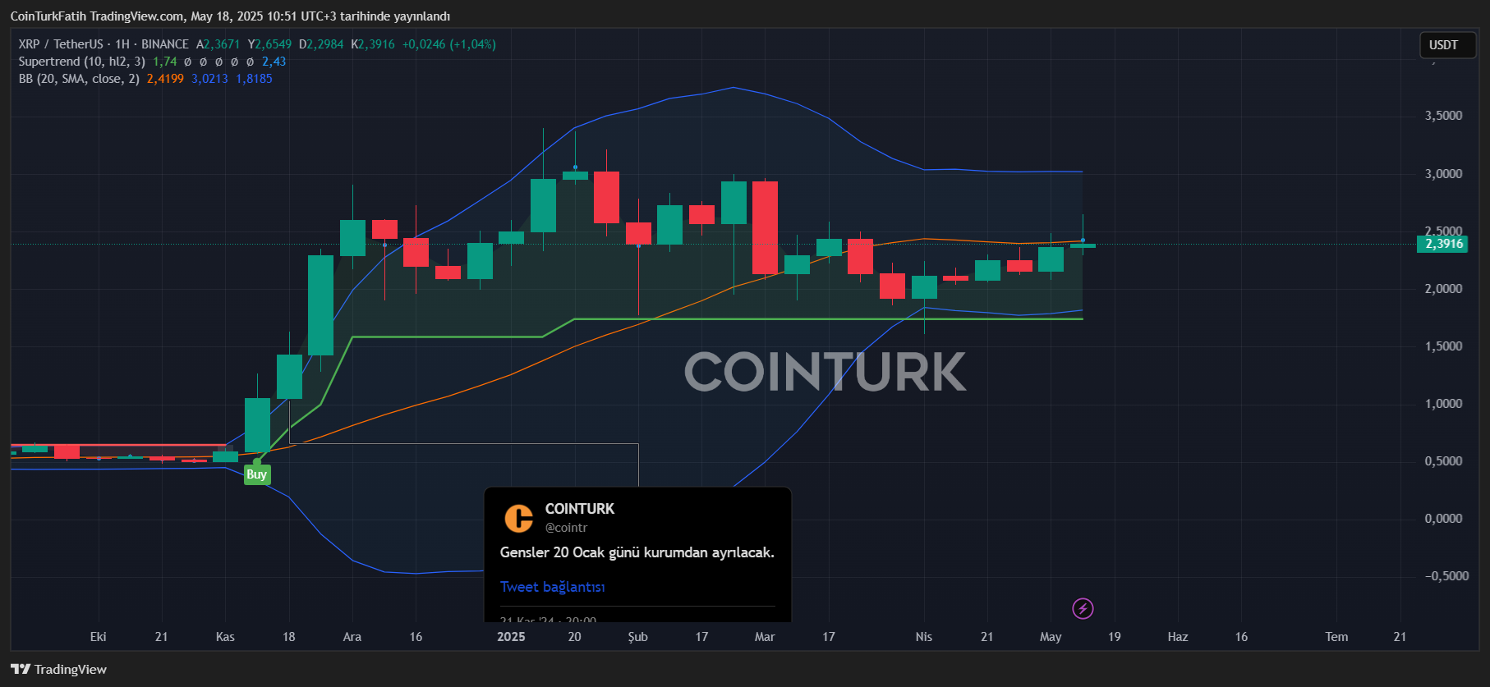Click the 2,0000 price axis label
The image size is (1490, 687).
click(1443, 289)
